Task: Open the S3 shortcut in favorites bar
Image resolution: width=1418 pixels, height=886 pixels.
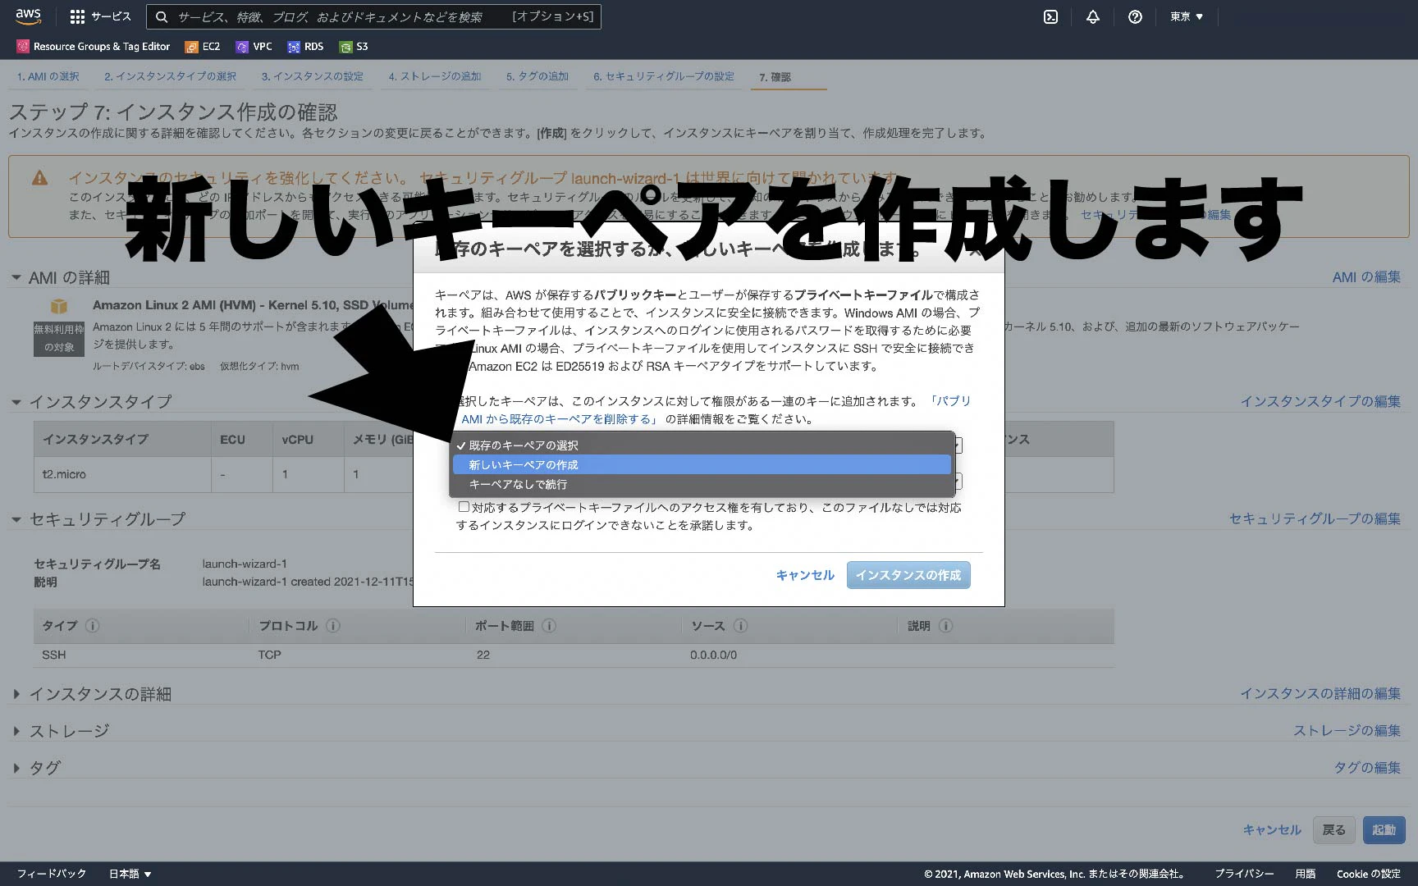Action: pos(354,47)
